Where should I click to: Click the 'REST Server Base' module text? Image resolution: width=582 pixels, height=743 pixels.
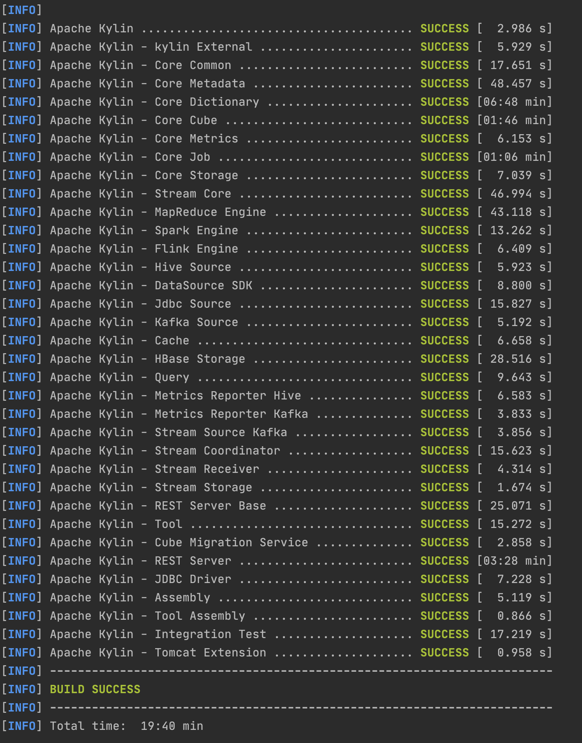[x=210, y=506]
